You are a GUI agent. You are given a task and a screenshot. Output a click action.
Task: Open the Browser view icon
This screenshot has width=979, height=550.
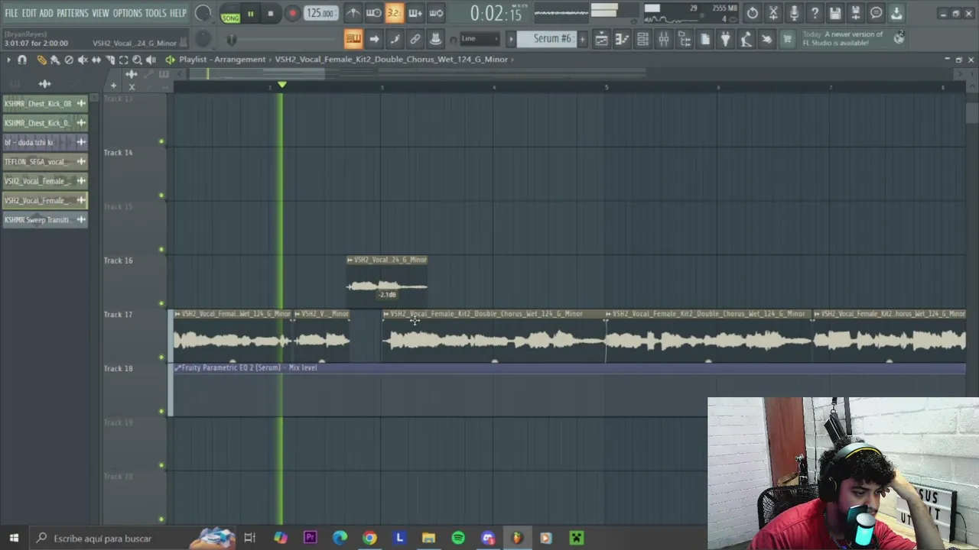click(684, 39)
